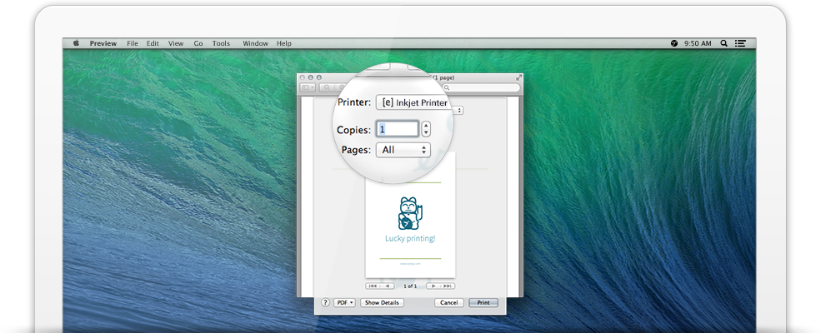
Task: Open the Edit menu
Action: 153,43
